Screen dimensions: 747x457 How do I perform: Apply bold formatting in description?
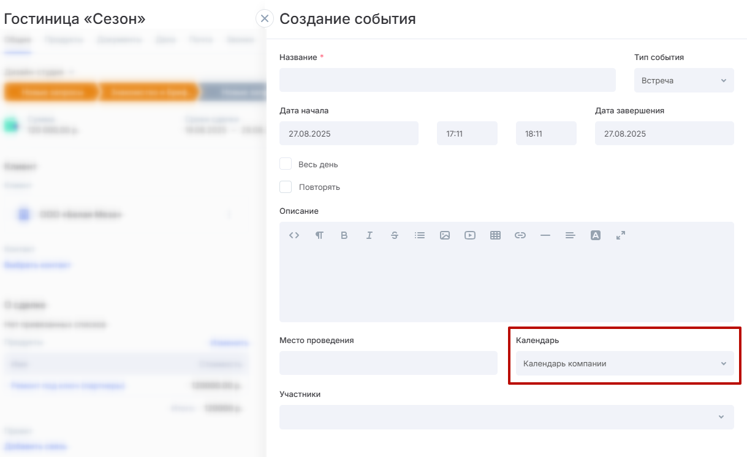344,235
